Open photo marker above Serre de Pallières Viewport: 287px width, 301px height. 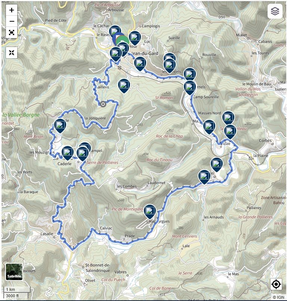pos(83,153)
